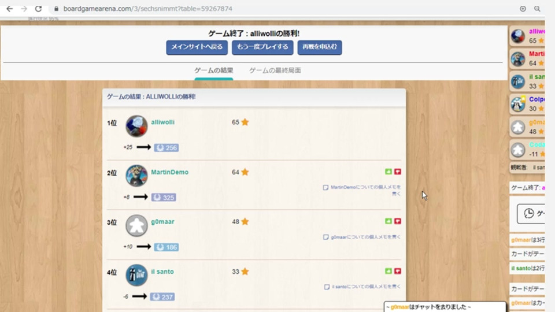The width and height of the screenshot is (555, 312).
Task: Click the install/plus icon in address bar
Action: coord(523,9)
